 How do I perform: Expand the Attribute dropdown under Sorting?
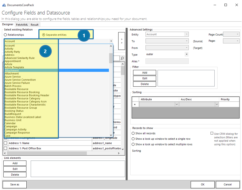[x=177, y=104]
